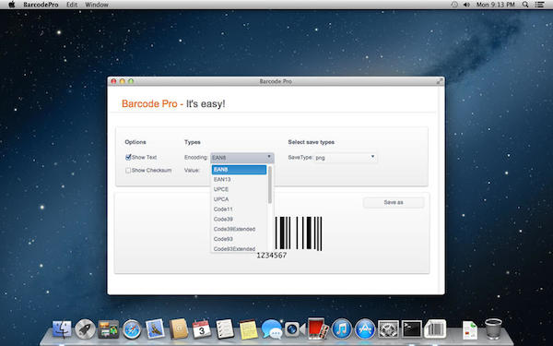Image resolution: width=553 pixels, height=346 pixels.
Task: Open the Window menu
Action: [97, 5]
